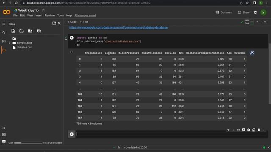
Task: Click into the empty code cell editor
Action: coord(171,134)
